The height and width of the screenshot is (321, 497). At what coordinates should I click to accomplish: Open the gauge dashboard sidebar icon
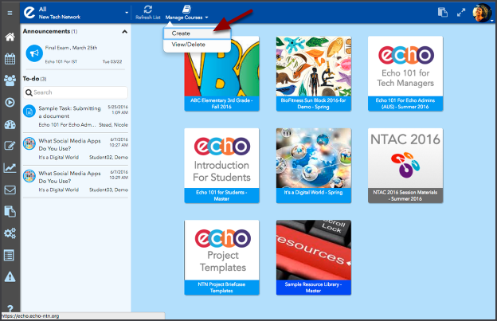pos(10,124)
